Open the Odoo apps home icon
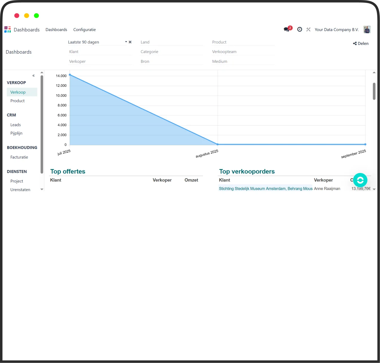The image size is (380, 363). tap(7, 30)
